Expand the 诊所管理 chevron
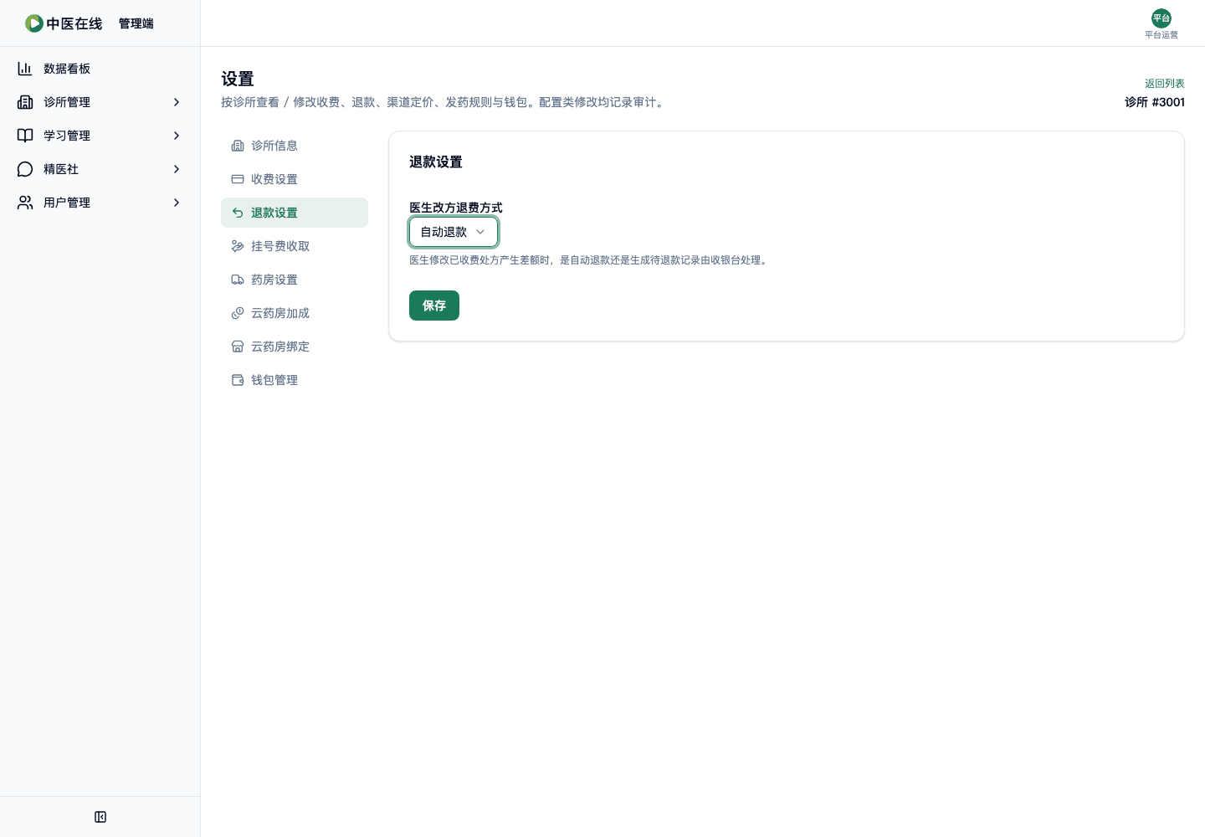The image size is (1205, 837). 177,102
